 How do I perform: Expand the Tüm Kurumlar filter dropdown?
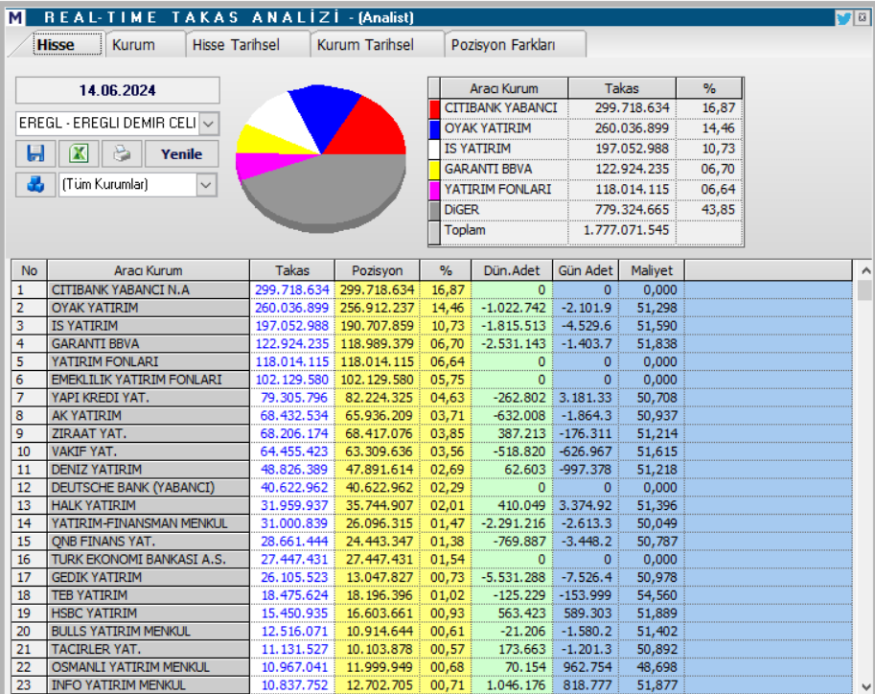pyautogui.click(x=205, y=182)
